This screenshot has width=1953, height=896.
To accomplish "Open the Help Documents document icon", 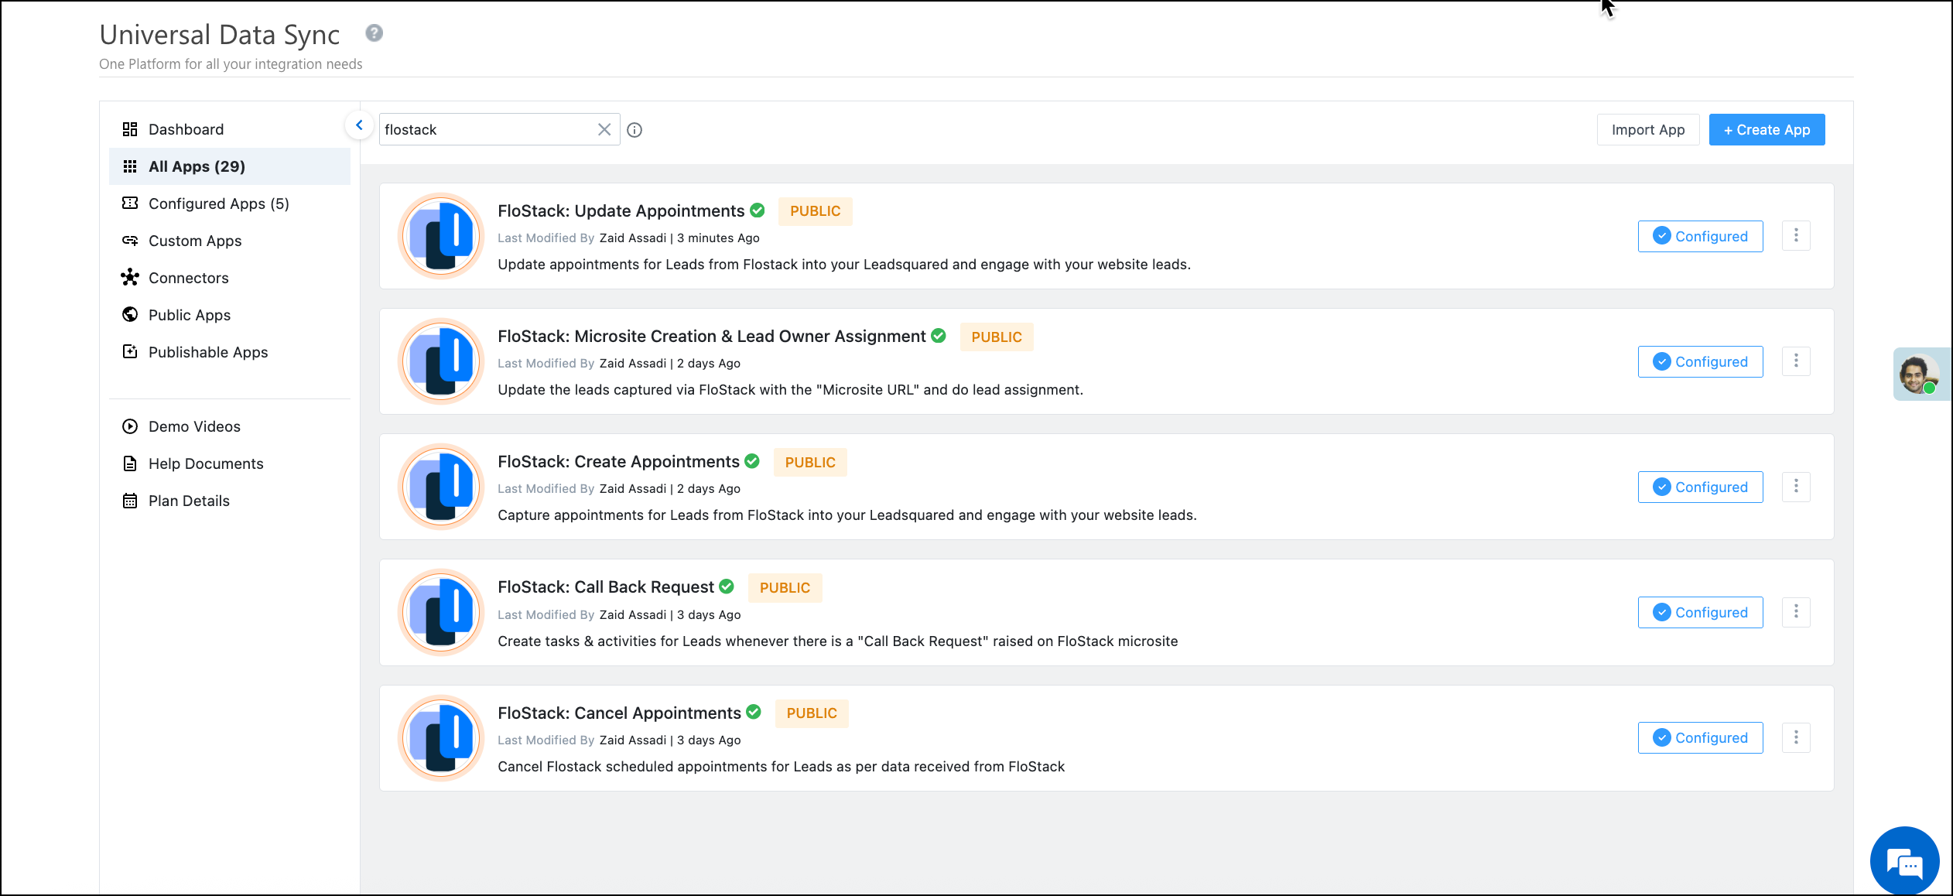I will coord(129,463).
